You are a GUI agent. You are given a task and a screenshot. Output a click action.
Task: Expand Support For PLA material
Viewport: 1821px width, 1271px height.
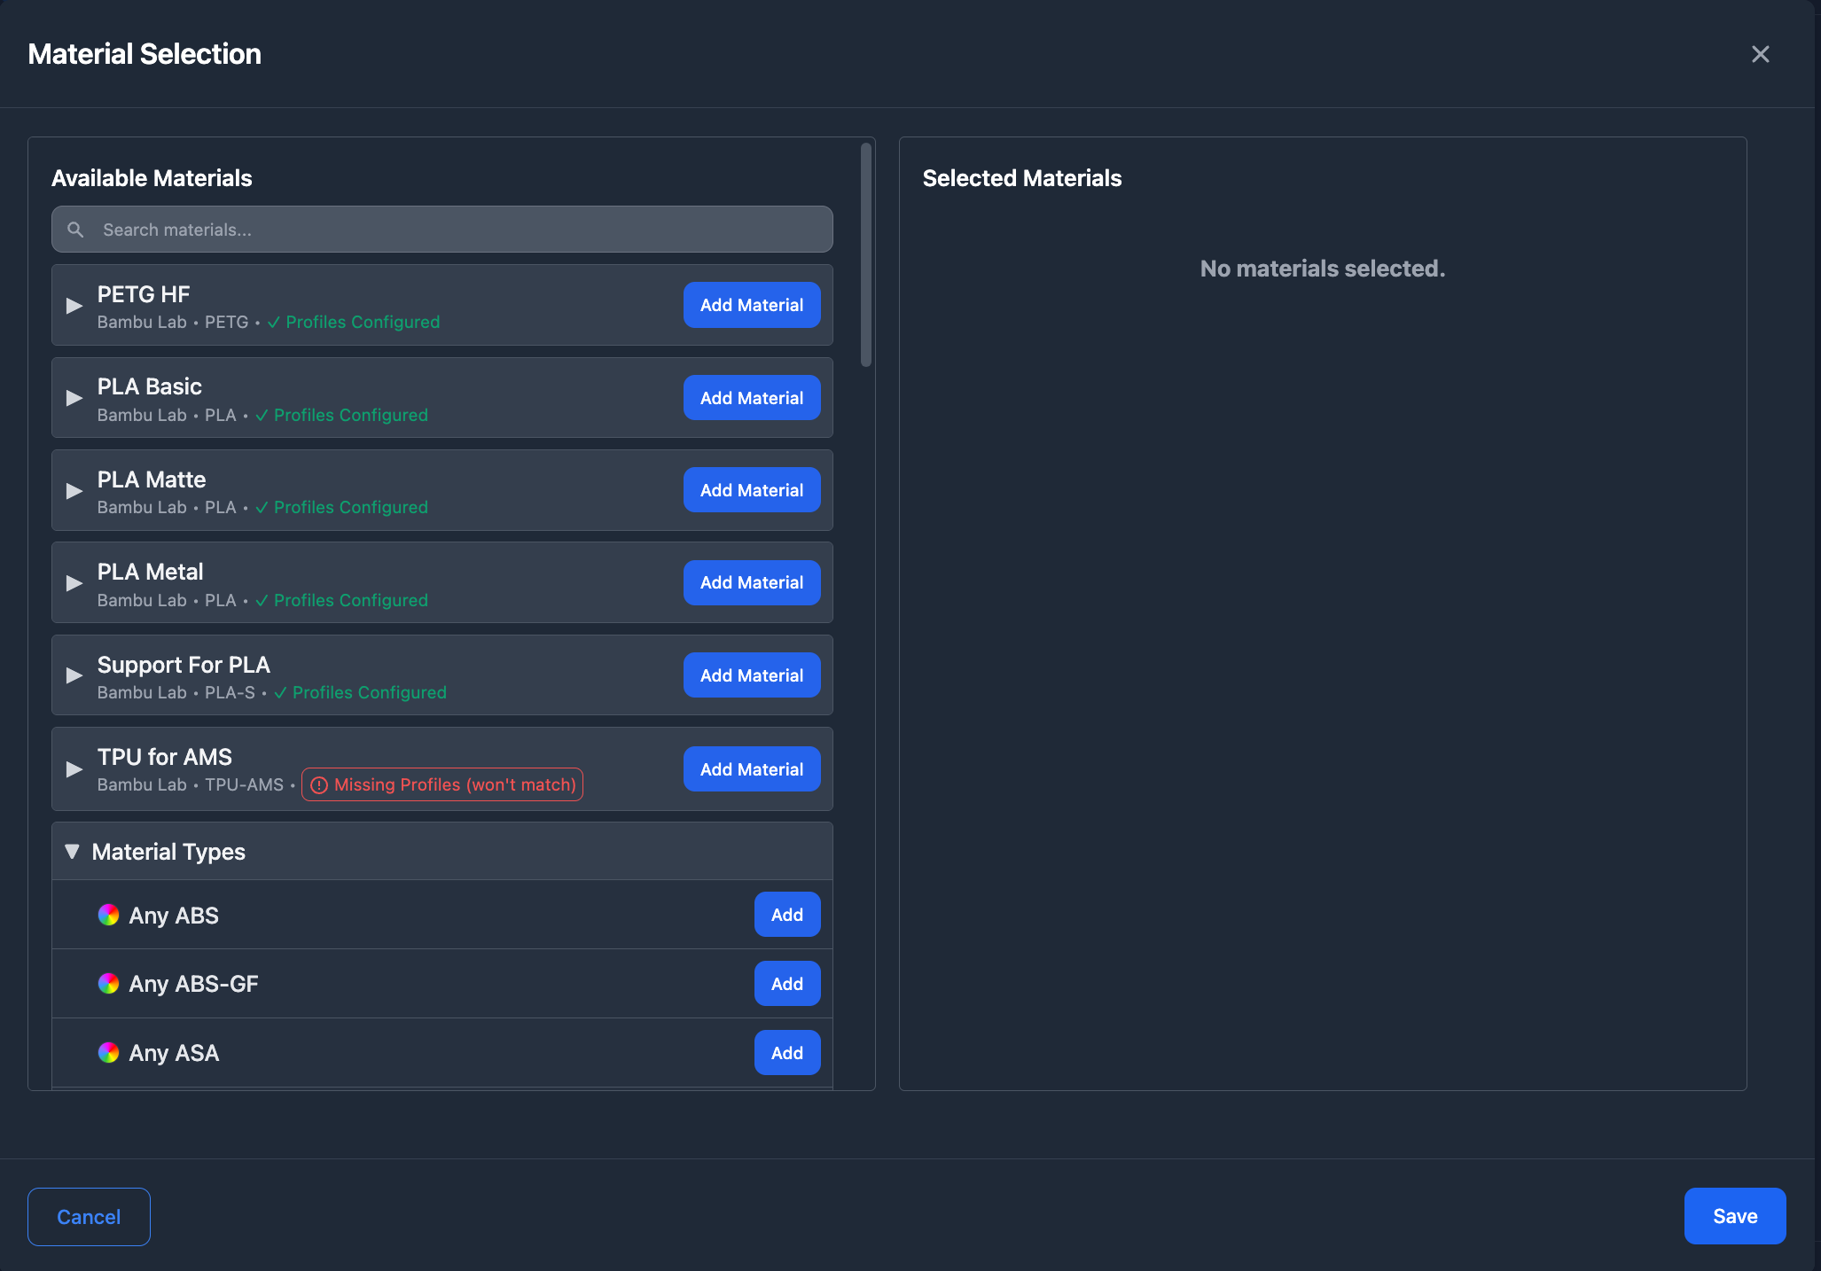pos(74,675)
